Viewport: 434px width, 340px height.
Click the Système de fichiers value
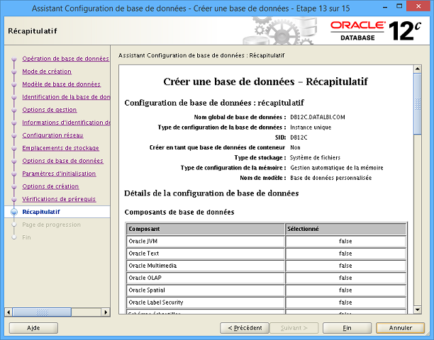tap(315, 157)
